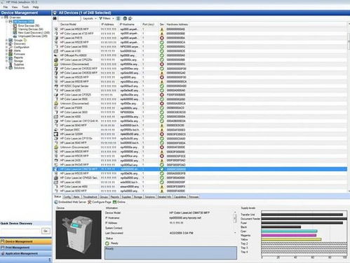Image resolution: width=350 pixels, height=263 pixels.
Task: Open the Tools menu
Action: pos(25,7)
